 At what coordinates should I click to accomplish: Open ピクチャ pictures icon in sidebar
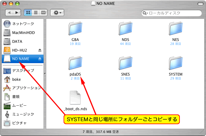click(7, 123)
